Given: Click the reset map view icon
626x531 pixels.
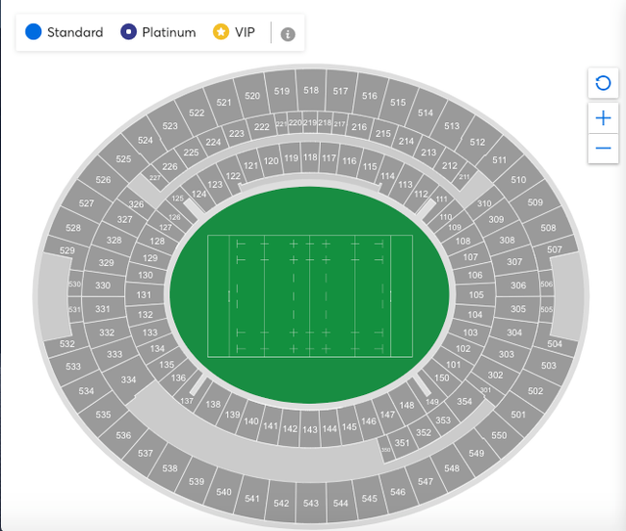Looking at the screenshot, I should pyautogui.click(x=603, y=83).
